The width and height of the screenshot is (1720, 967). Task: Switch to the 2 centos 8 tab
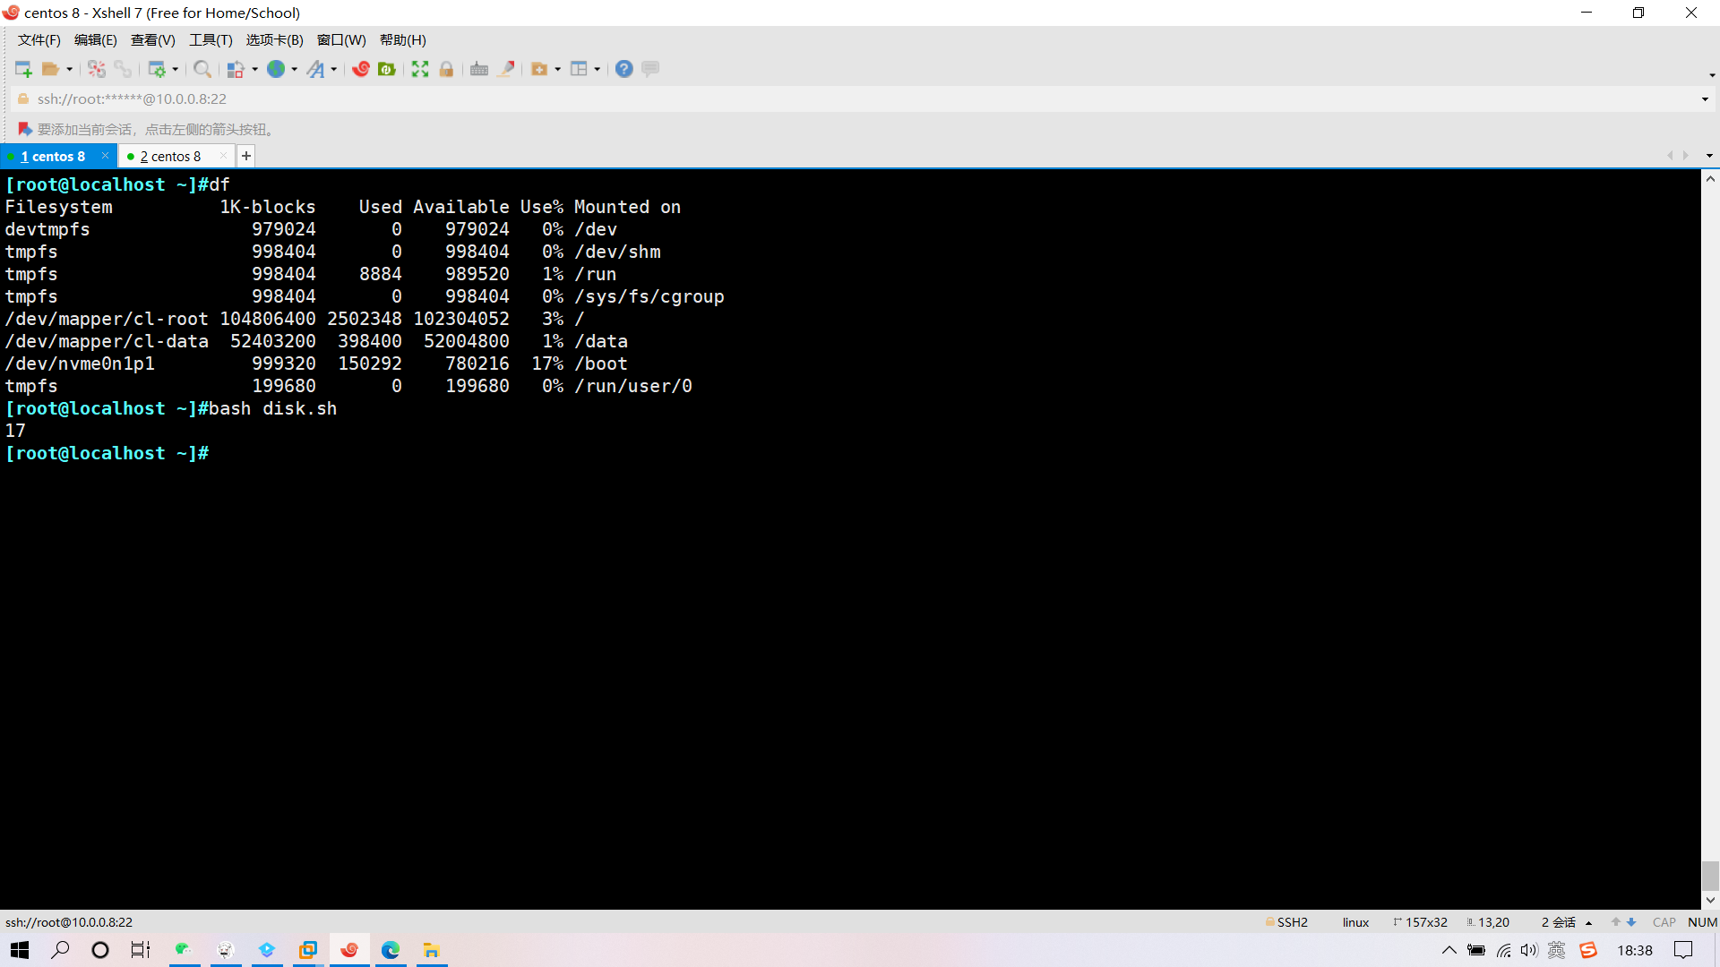170,156
